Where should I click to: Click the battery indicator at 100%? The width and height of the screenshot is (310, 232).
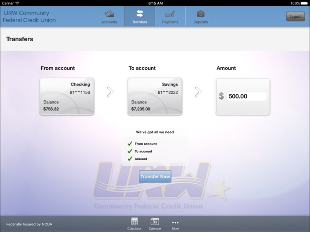[304, 3]
